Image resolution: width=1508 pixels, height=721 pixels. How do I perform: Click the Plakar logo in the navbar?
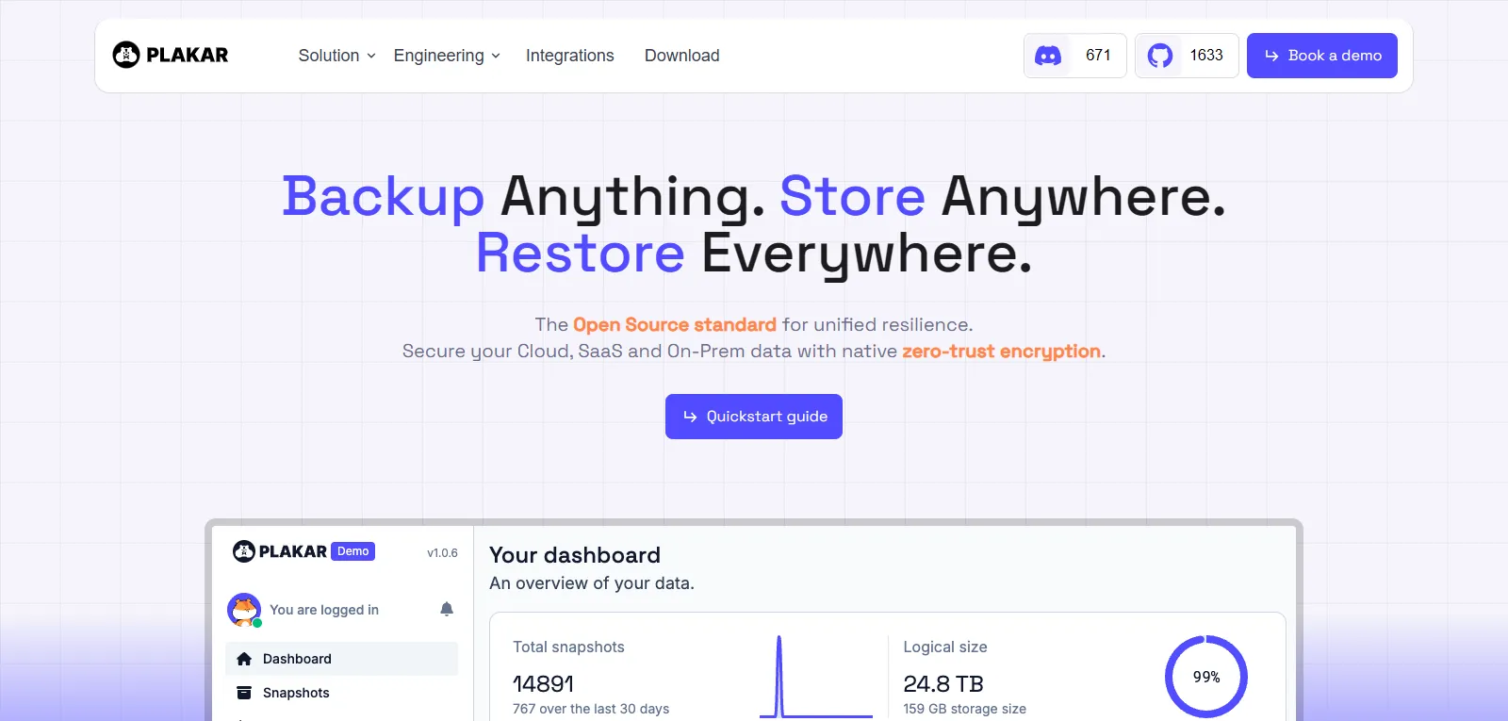point(171,56)
